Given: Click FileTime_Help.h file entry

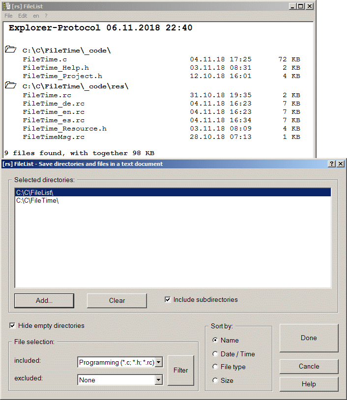Looking at the screenshot, I should click(56, 68).
